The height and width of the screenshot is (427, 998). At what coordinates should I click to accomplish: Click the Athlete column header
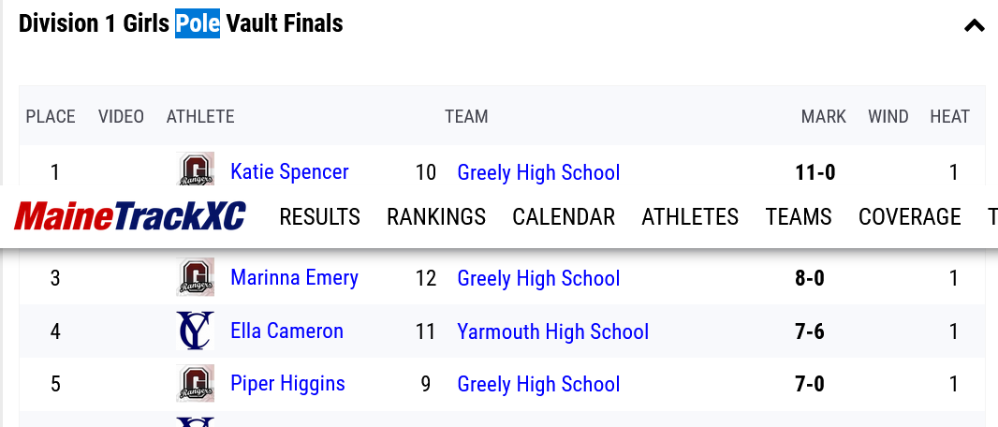pos(200,117)
